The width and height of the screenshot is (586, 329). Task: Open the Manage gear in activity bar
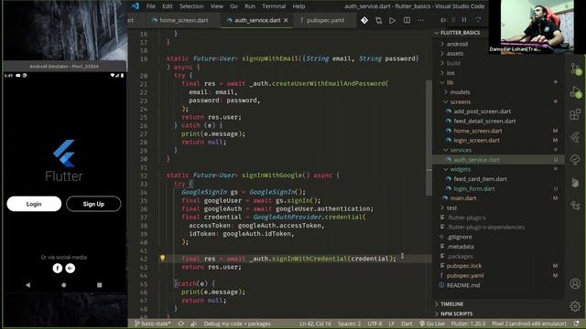tap(575, 306)
